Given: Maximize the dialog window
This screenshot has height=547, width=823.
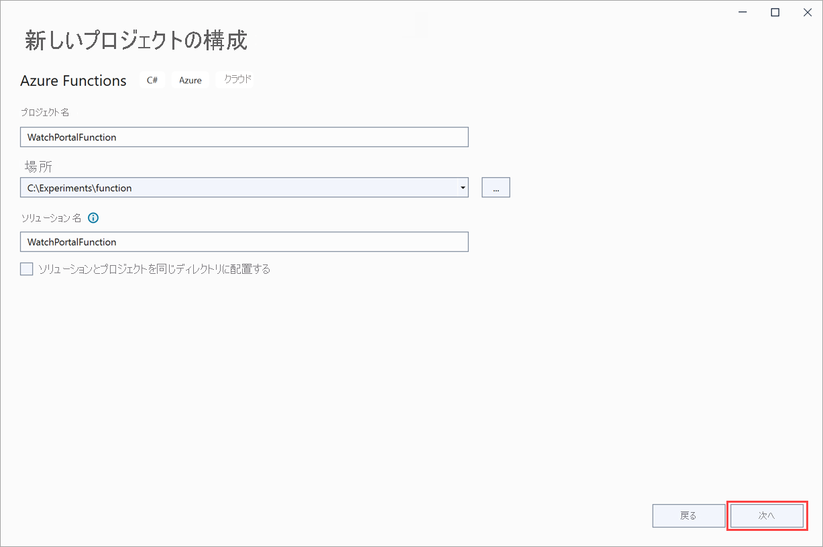Looking at the screenshot, I should tap(775, 12).
